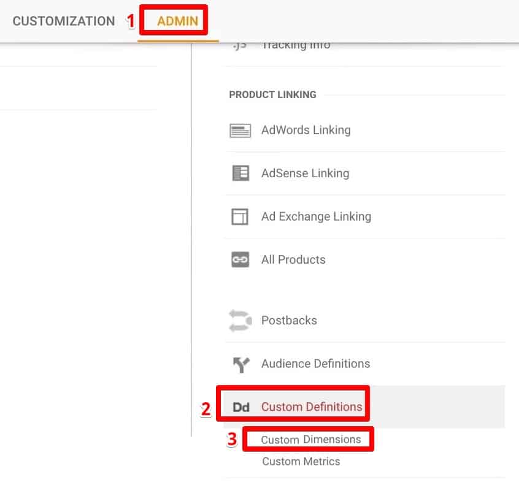The height and width of the screenshot is (482, 519).
Task: Open the Postbacks text link
Action: [289, 320]
